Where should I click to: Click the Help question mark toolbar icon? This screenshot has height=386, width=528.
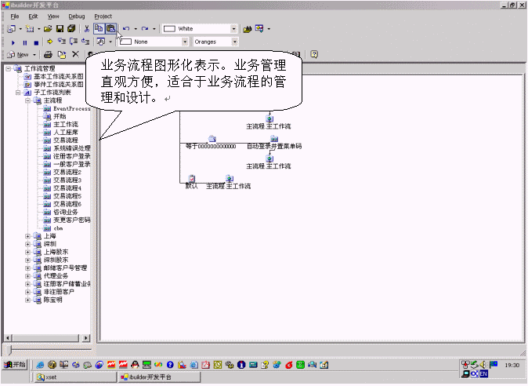(314, 55)
